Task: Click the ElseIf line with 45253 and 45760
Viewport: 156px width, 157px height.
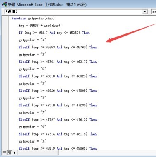Action: (x=58, y=47)
